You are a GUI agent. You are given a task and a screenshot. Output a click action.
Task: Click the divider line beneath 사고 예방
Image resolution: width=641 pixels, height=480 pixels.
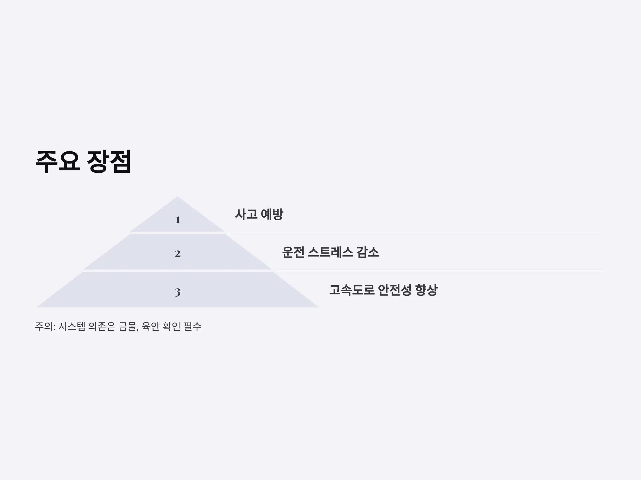tap(415, 233)
